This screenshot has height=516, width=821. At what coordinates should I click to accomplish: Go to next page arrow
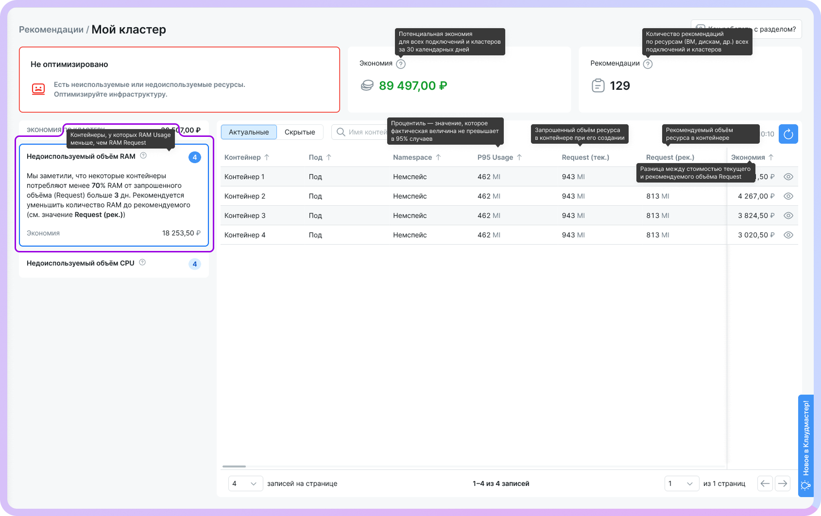point(782,483)
